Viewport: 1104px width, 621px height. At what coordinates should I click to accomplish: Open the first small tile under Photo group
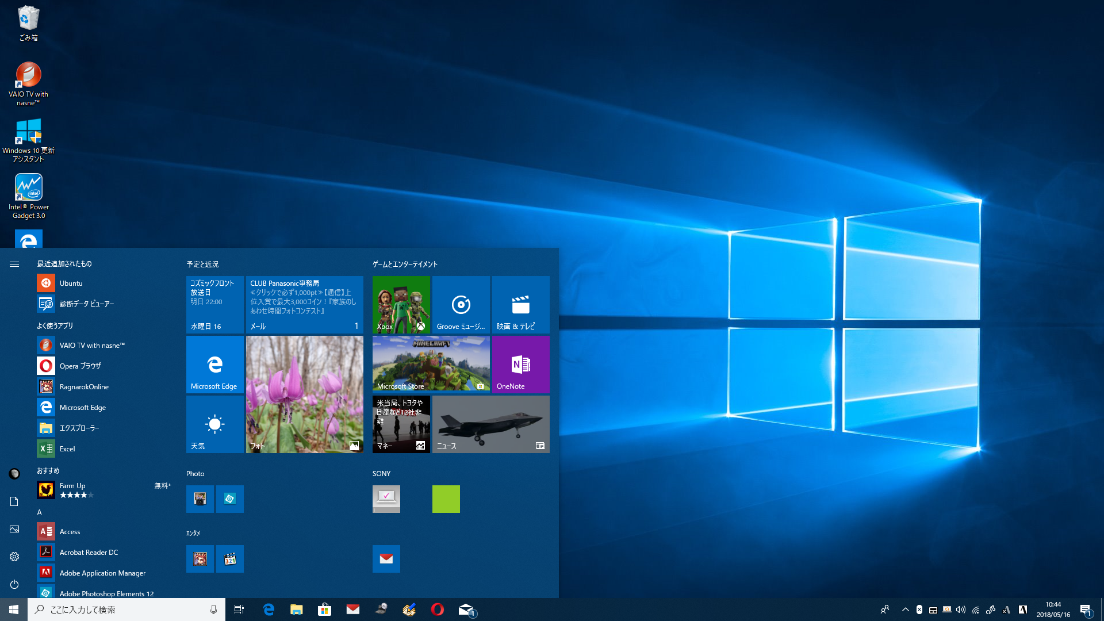[200, 499]
